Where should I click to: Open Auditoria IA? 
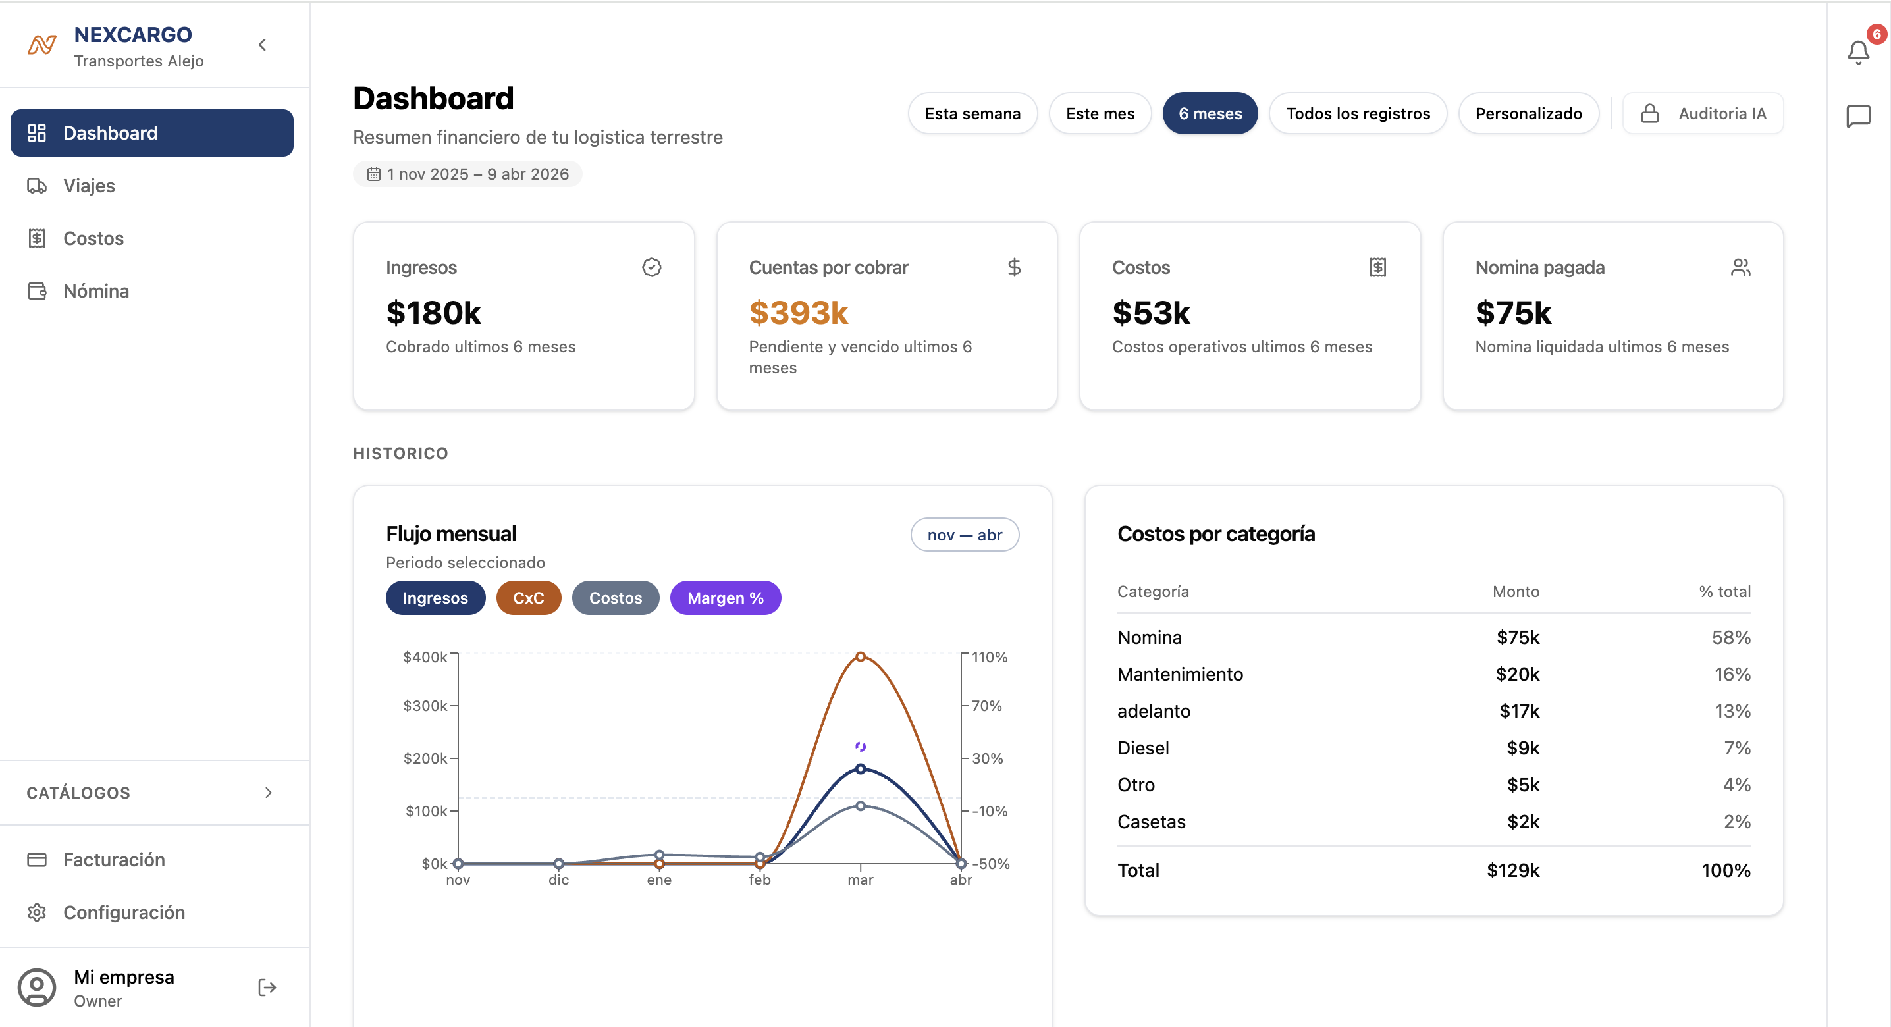tap(1702, 114)
